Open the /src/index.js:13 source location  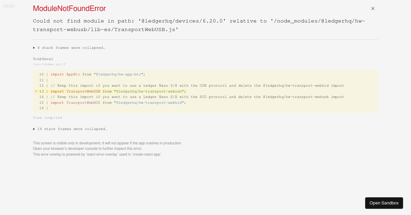point(49,64)
